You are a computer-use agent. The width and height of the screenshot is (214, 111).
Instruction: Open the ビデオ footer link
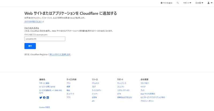119,94
